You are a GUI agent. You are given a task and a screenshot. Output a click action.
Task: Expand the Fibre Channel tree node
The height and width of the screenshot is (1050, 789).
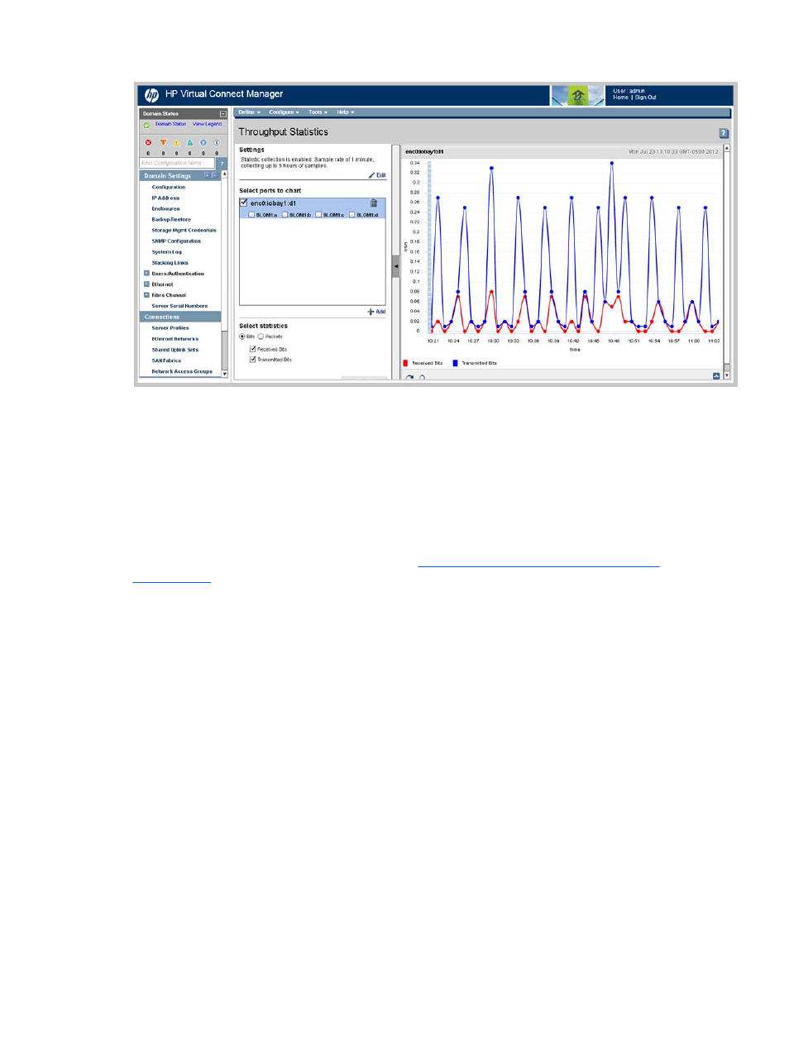tap(146, 294)
